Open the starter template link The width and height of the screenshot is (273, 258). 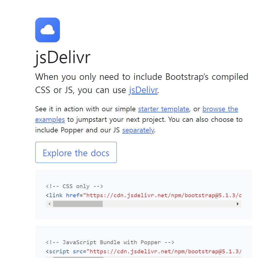tap(164, 109)
